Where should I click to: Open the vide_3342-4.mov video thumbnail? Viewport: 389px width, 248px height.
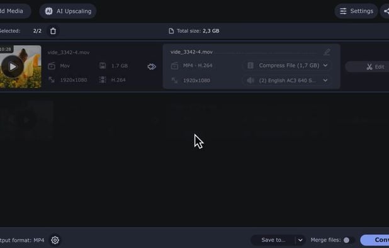[x=20, y=67]
